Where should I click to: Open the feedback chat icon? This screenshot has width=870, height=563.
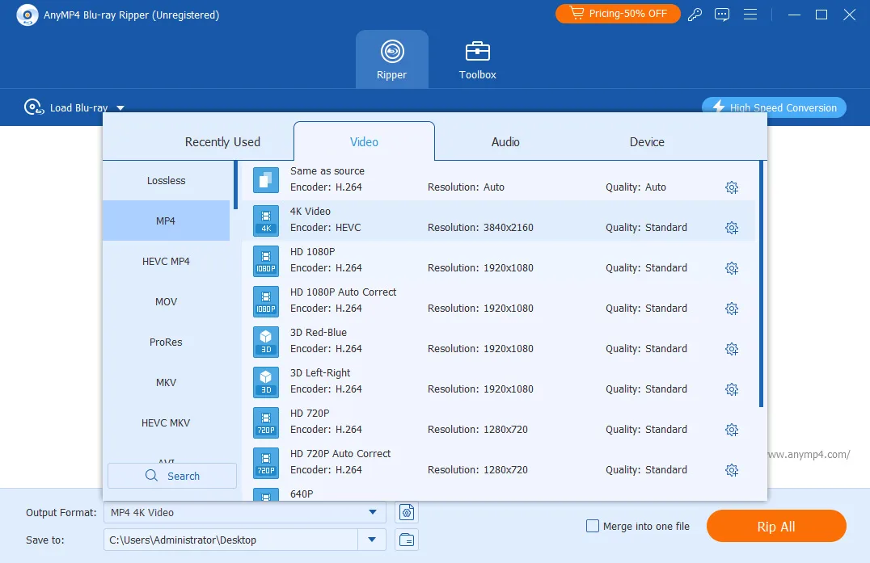tap(722, 15)
